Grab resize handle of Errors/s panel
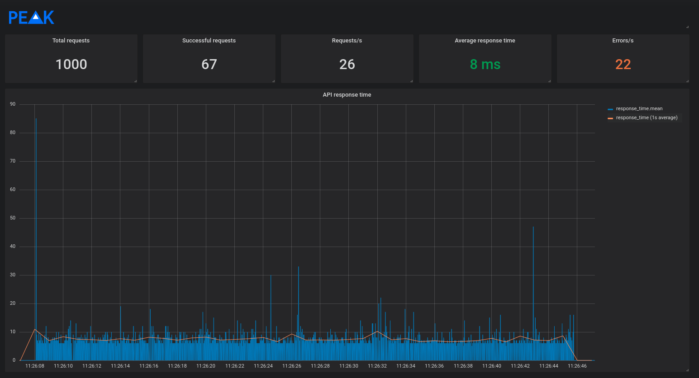 coord(688,81)
